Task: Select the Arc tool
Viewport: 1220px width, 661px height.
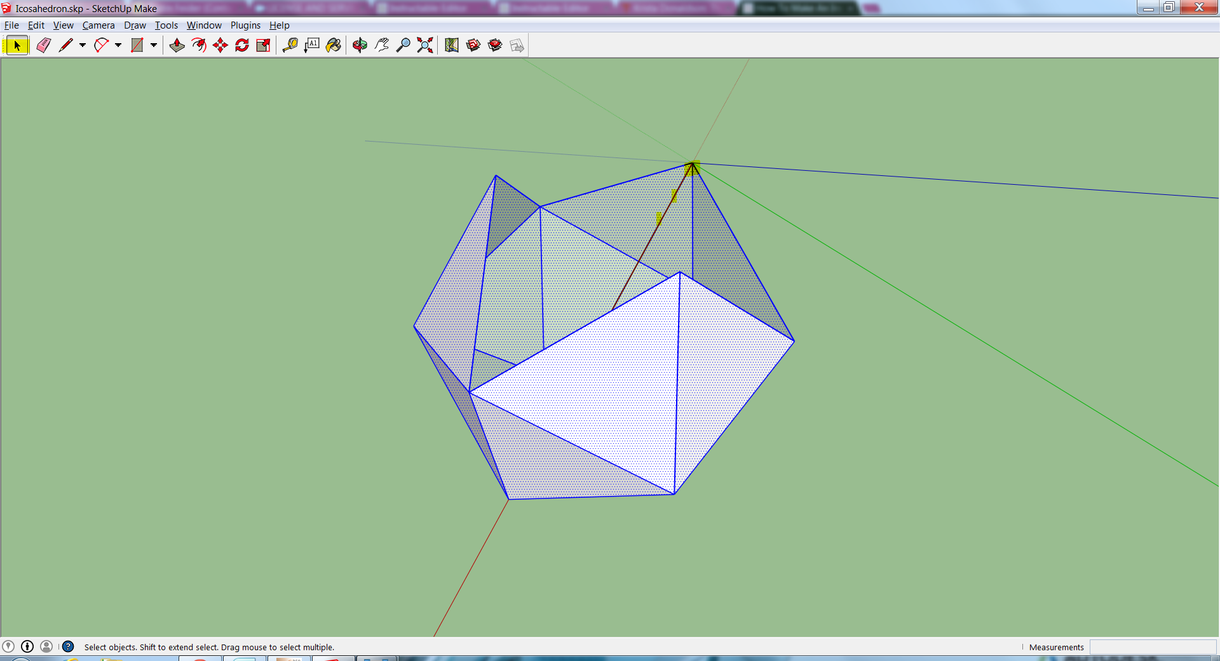Action: (101, 46)
